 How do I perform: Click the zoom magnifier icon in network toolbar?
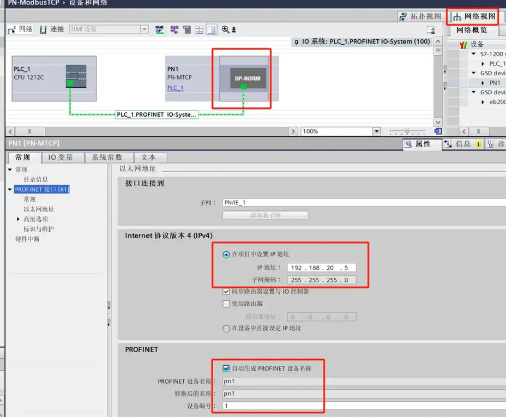point(226,29)
